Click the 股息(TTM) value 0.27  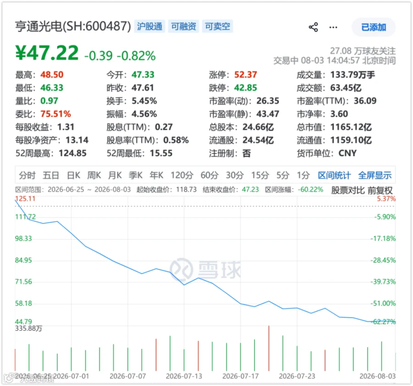(164, 127)
